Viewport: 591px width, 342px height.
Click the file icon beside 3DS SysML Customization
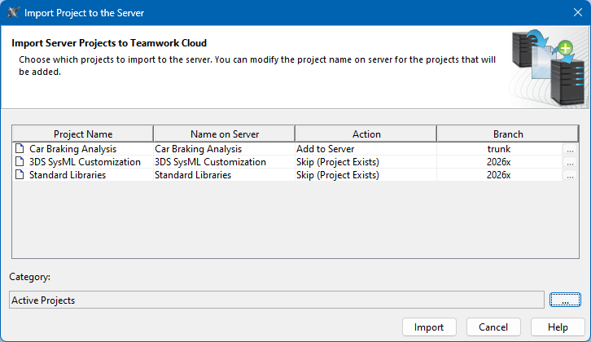pyautogui.click(x=20, y=162)
